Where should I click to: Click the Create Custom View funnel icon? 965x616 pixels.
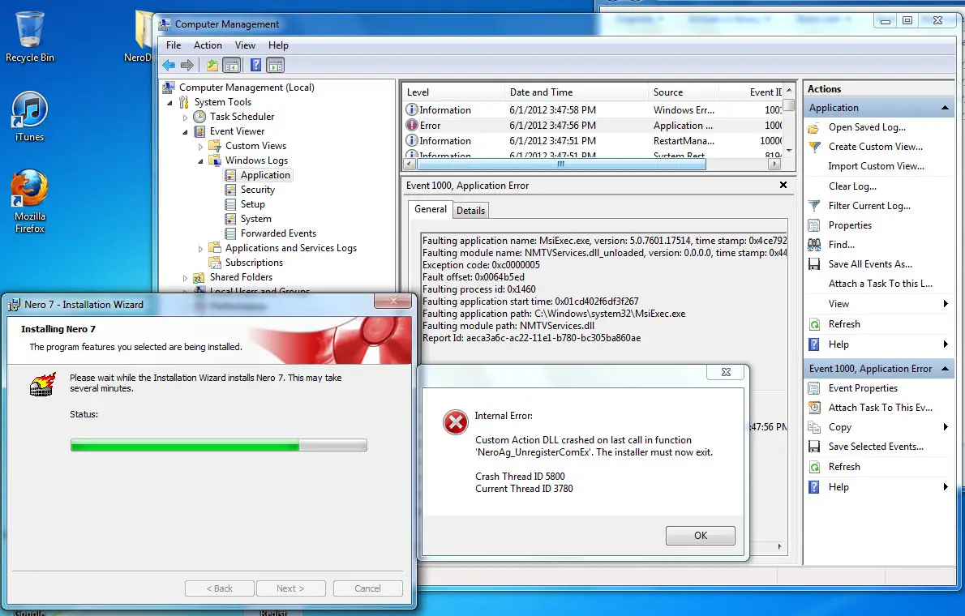coord(814,147)
